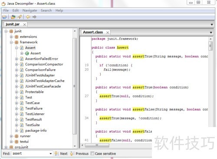
Task: Click the textui package icon
Action: (16, 142)
